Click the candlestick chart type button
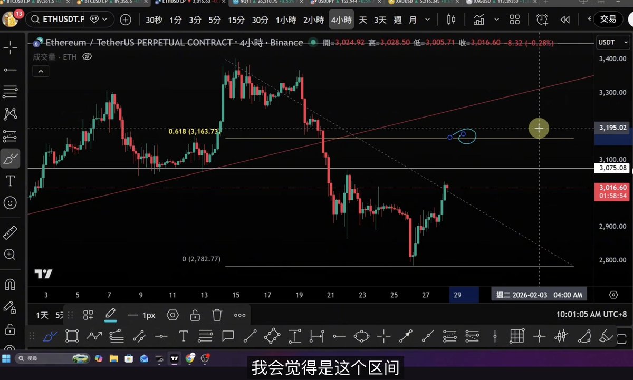The image size is (633, 380). click(x=451, y=20)
